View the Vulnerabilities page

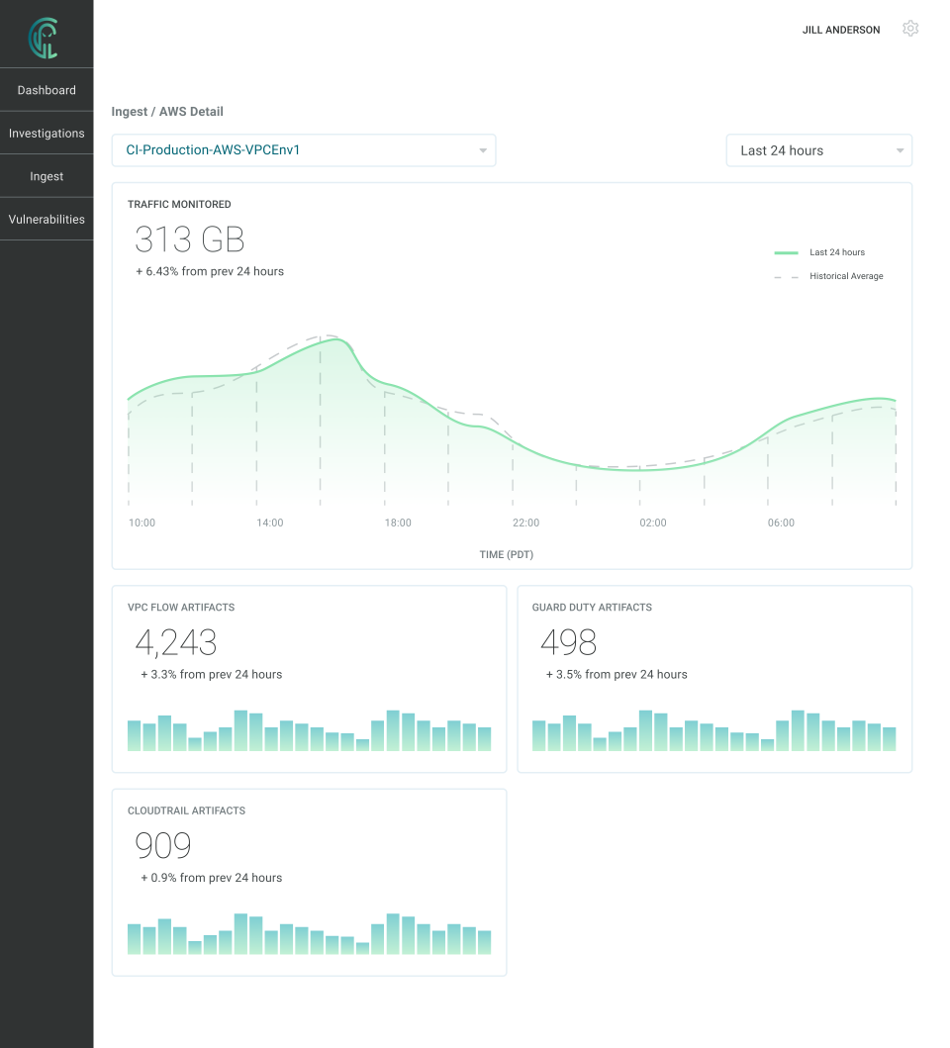(x=47, y=219)
